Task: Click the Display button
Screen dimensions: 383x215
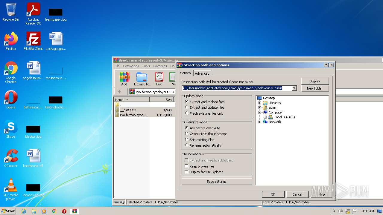Action: [315, 81]
